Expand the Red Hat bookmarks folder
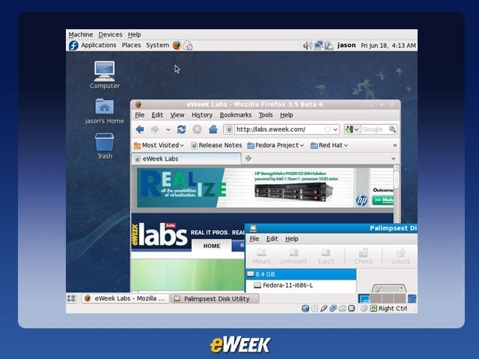Screen dimensions: 479x359 329,145
